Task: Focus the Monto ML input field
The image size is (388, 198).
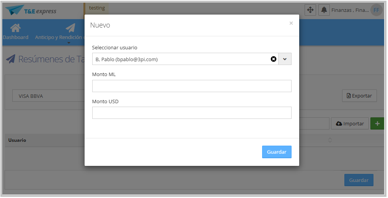Action: tap(192, 86)
